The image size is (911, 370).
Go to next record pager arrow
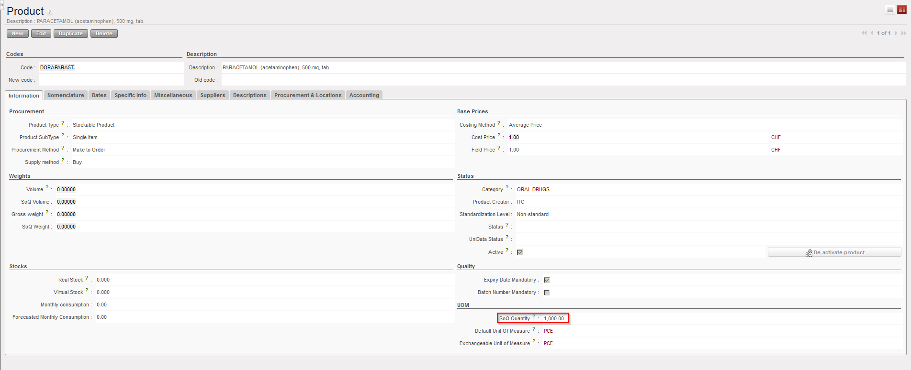[896, 33]
